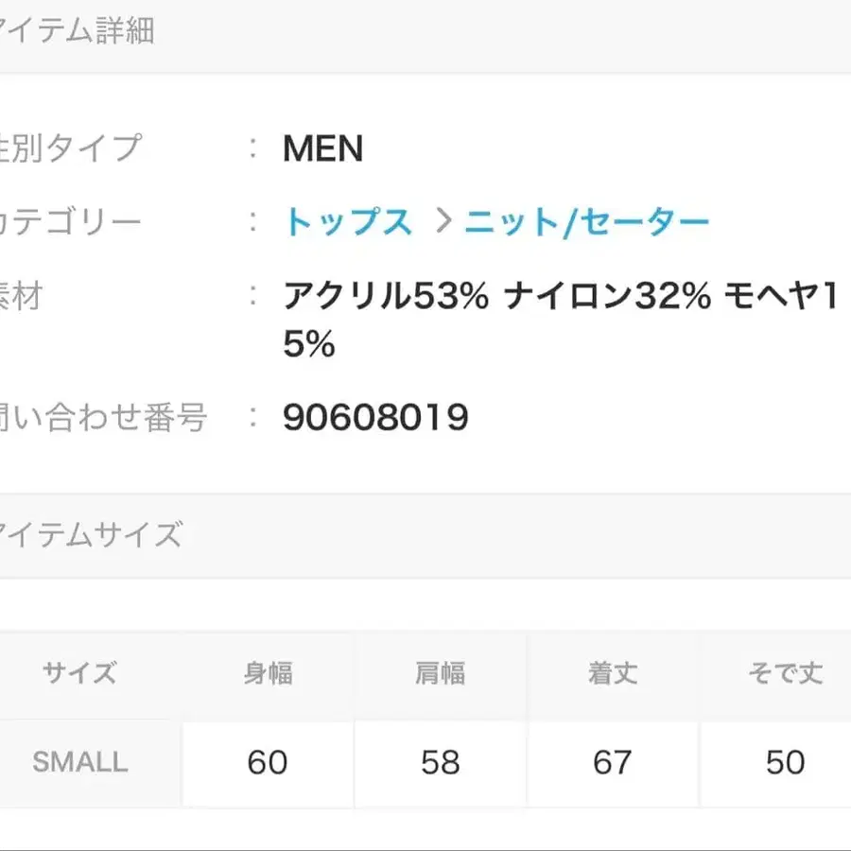Click the garment length value 67

click(x=613, y=762)
